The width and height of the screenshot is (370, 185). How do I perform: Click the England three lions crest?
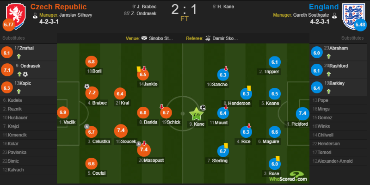pos(354,16)
